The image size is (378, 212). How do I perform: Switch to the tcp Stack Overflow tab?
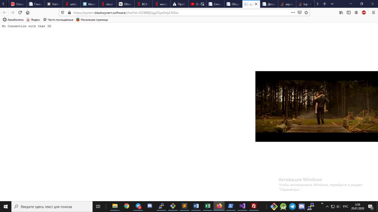[x=306, y=4]
